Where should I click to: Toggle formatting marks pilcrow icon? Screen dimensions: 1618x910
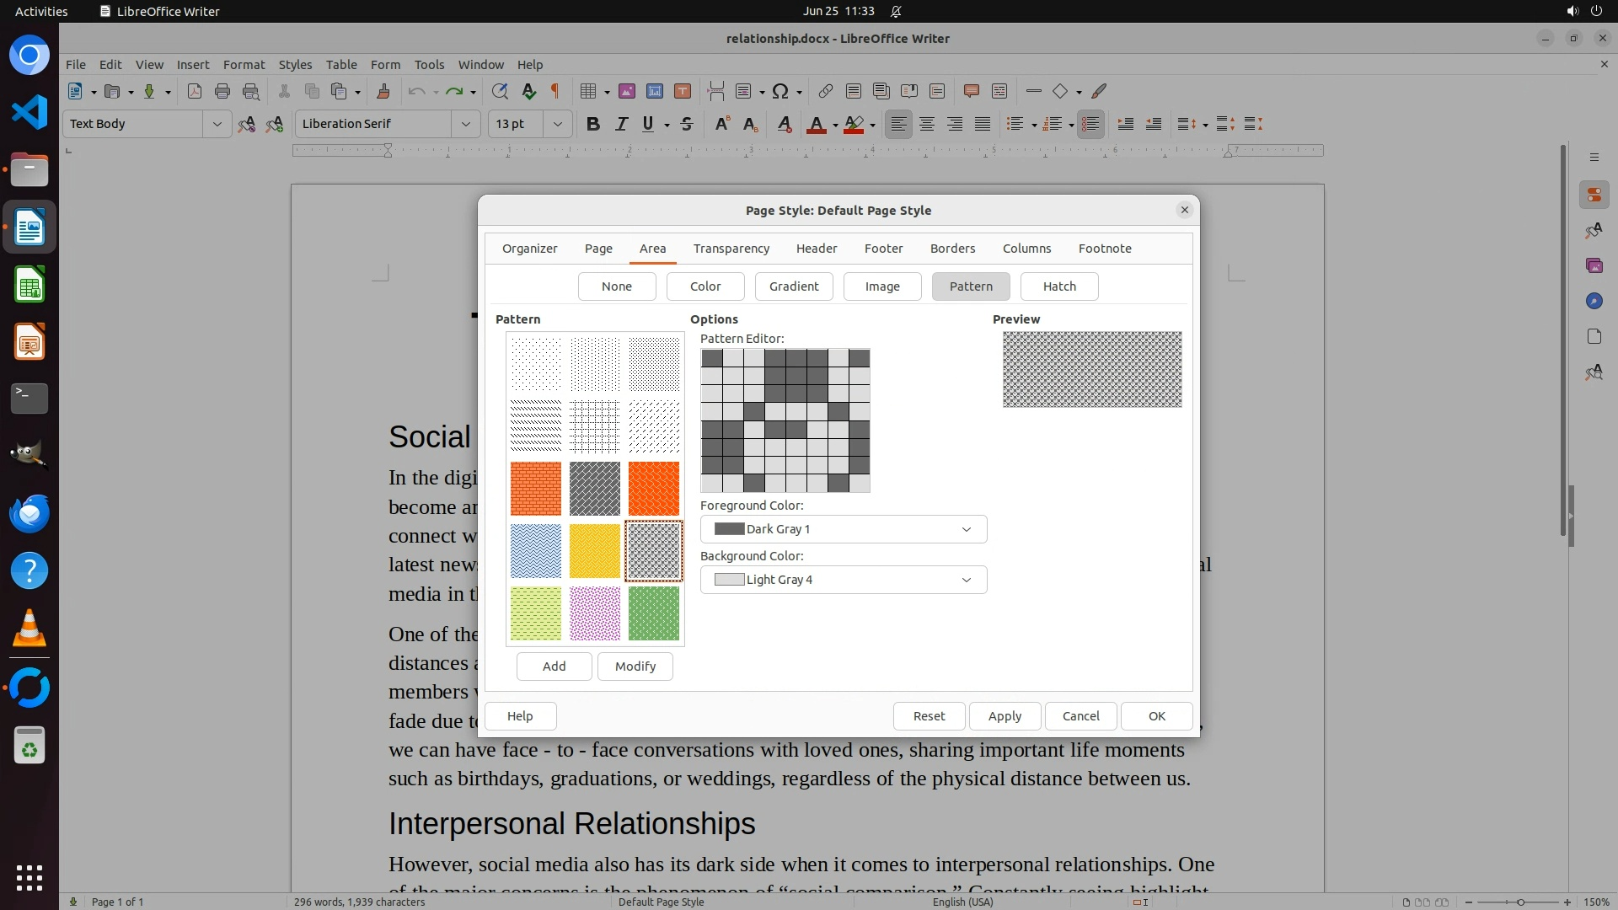pyautogui.click(x=555, y=91)
